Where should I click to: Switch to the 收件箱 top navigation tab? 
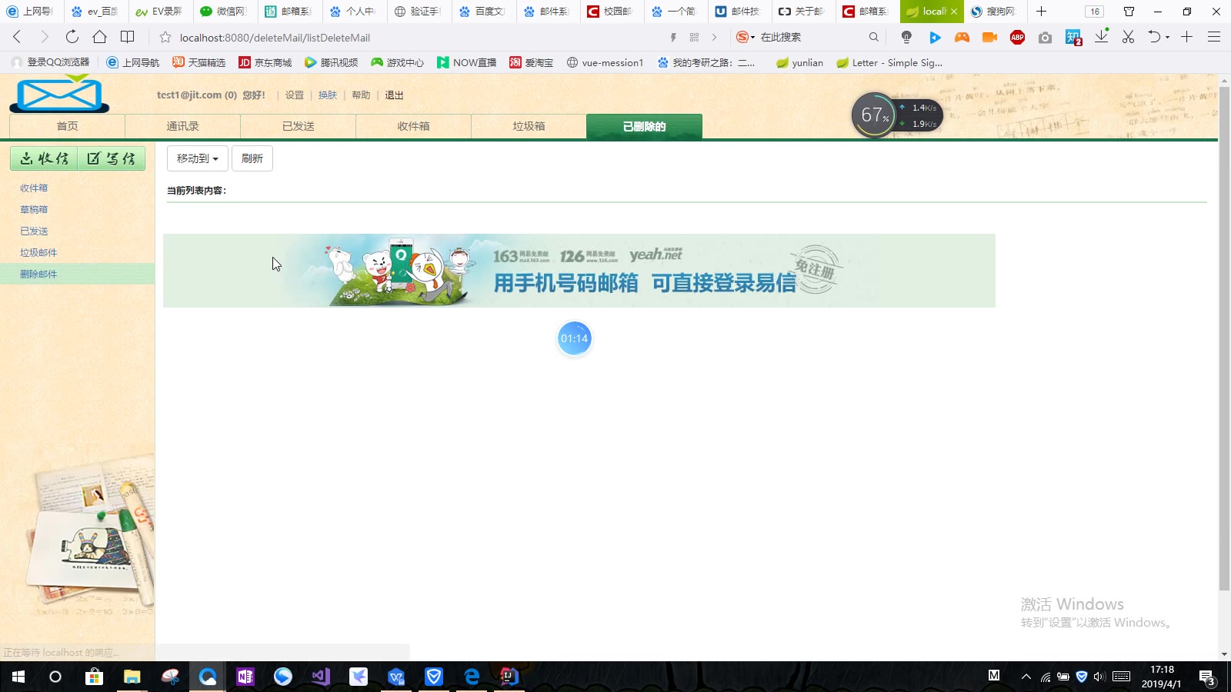(x=413, y=126)
